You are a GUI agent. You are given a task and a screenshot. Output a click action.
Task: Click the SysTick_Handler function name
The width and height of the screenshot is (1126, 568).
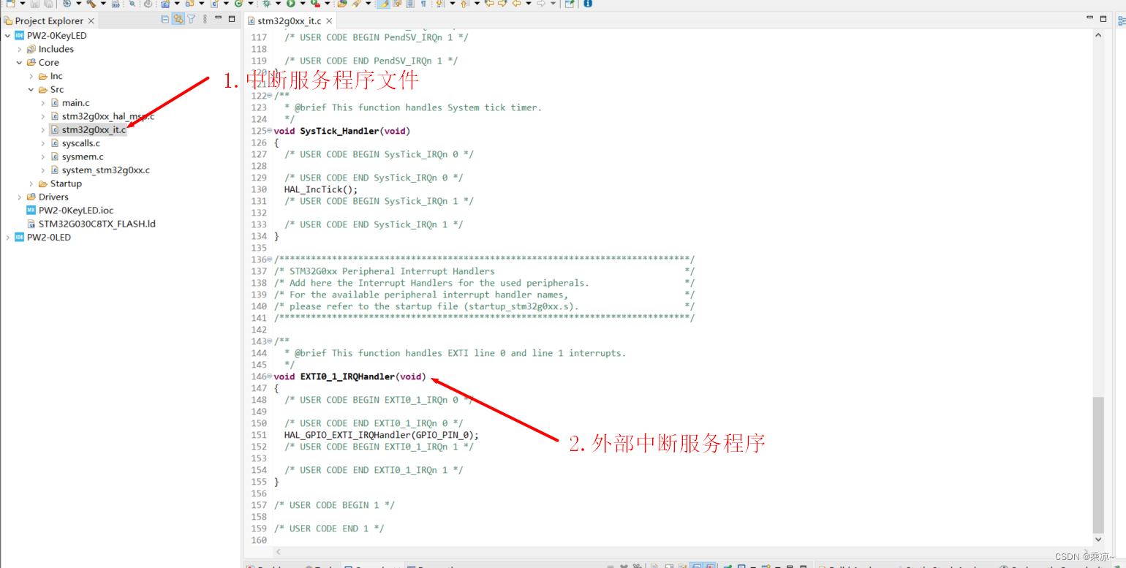[x=339, y=131]
